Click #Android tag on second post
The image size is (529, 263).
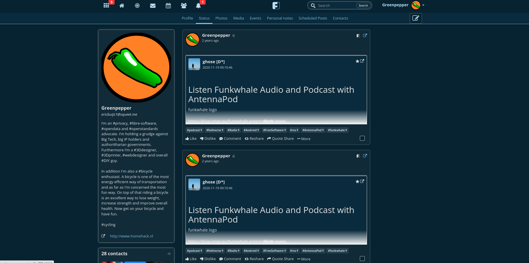pos(251,251)
